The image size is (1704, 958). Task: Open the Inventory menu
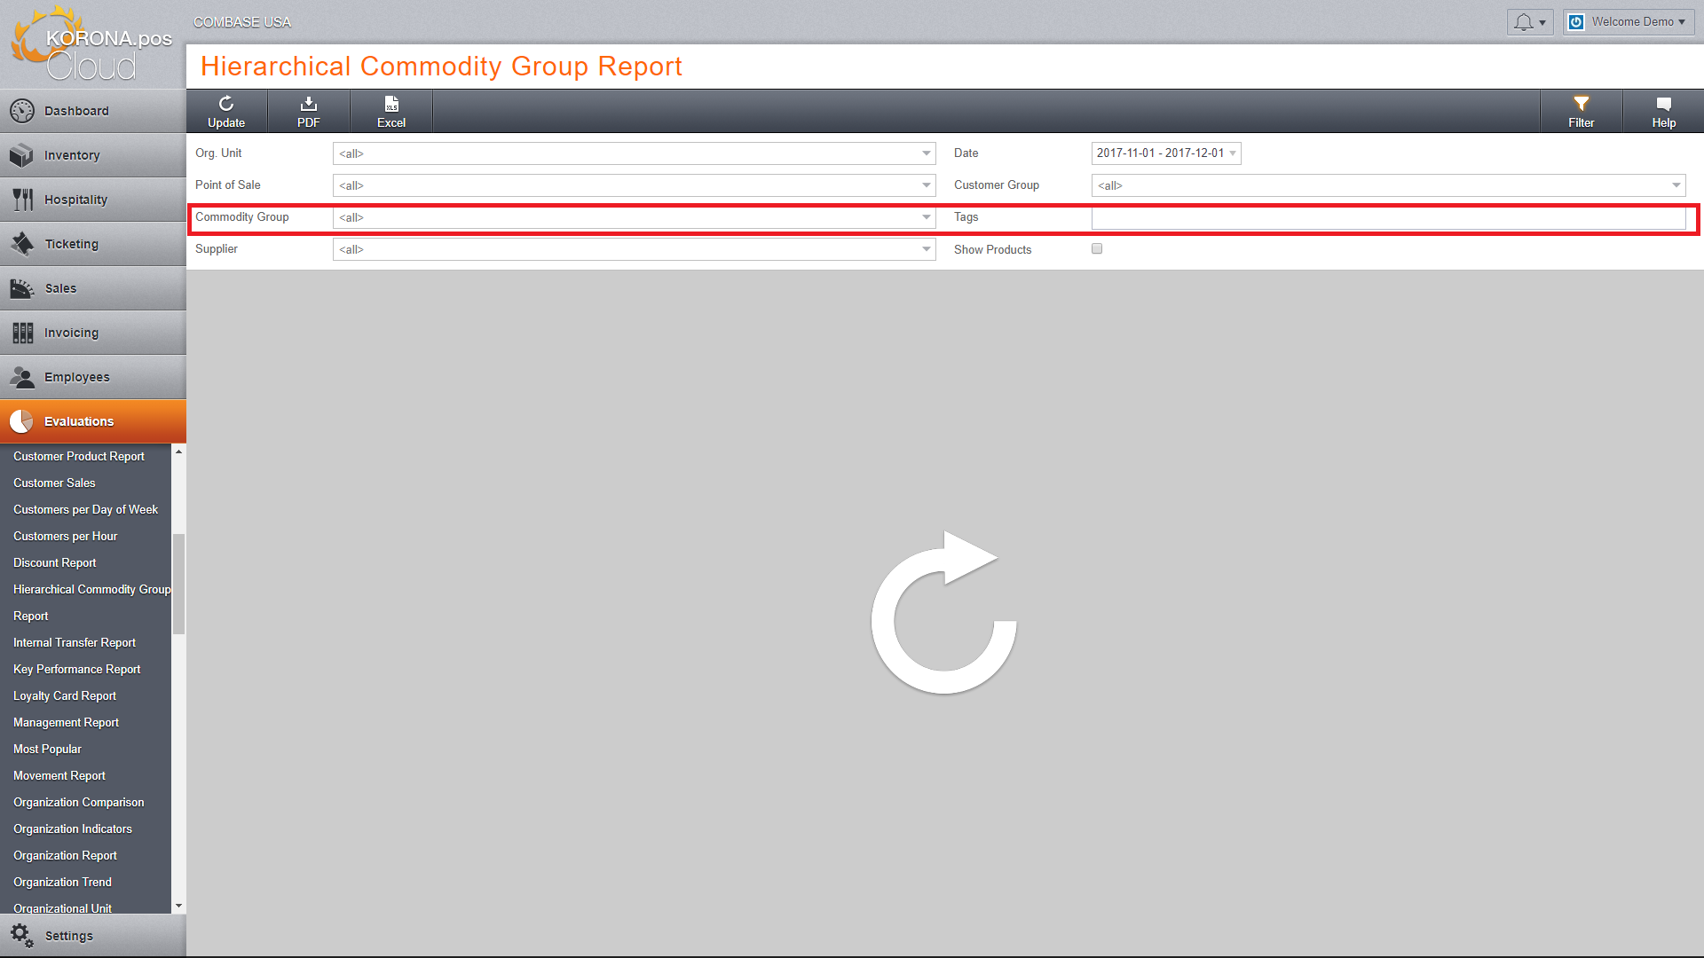point(93,155)
